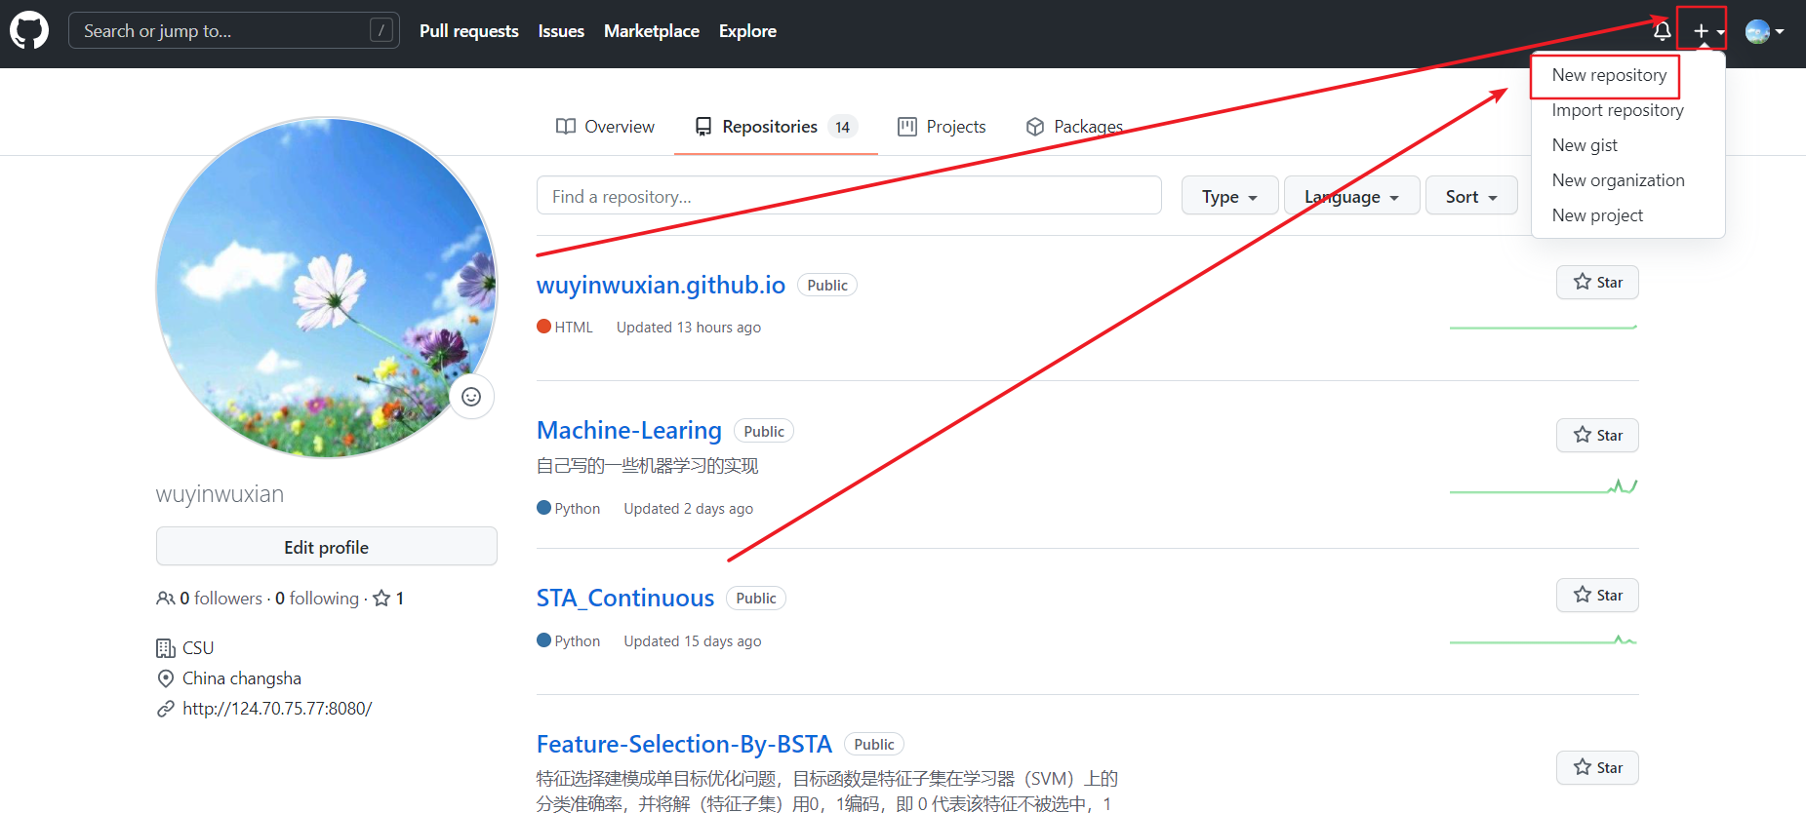Open the wuyinwuxian.github.io repository link
This screenshot has height=813, width=1806.
(x=661, y=285)
